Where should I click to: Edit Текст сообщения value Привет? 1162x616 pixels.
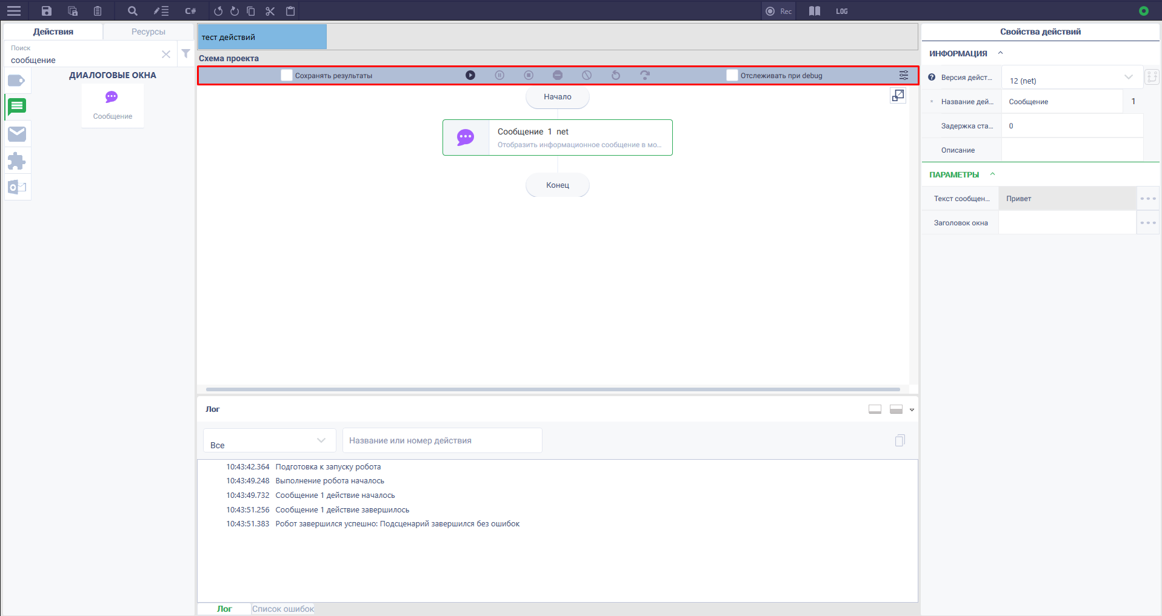tap(1067, 199)
